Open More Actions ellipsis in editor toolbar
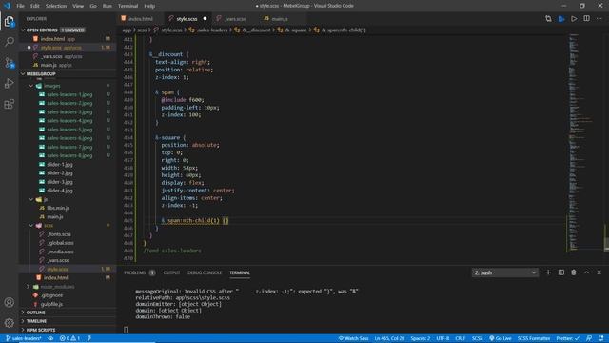This screenshot has height=343, width=609. click(599, 19)
